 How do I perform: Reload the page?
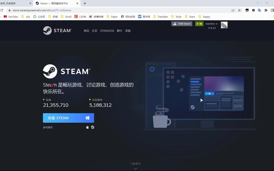2,10
